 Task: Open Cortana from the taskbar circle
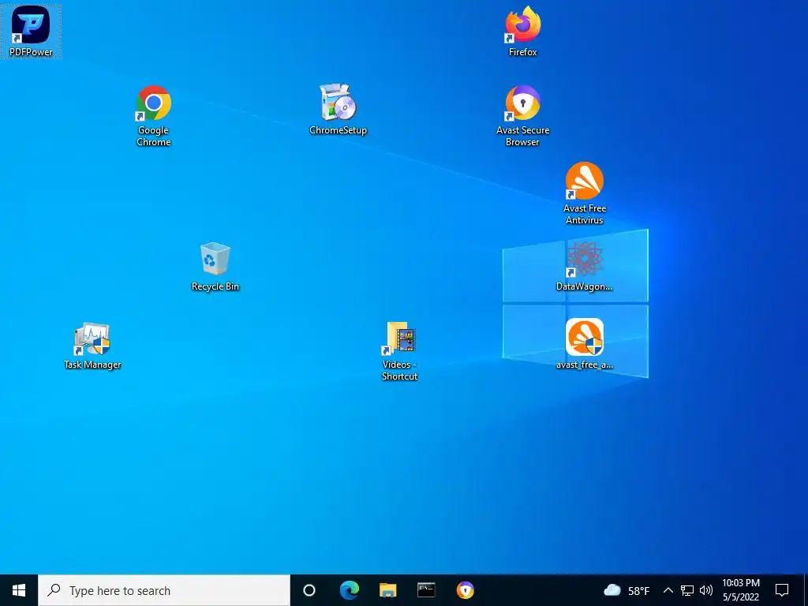coord(309,590)
